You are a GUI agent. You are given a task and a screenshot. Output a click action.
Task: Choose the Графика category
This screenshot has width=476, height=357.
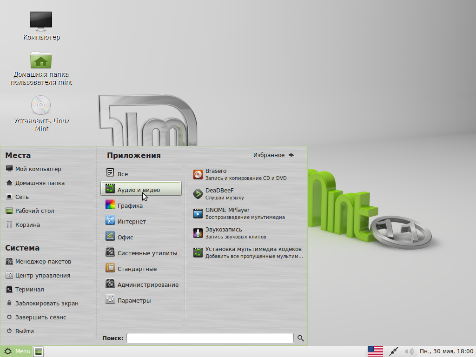pos(141,205)
